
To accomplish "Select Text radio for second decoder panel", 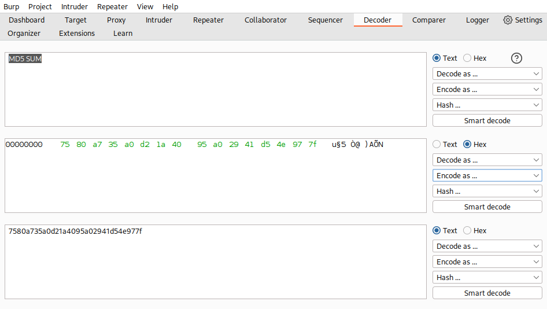I will coord(437,144).
